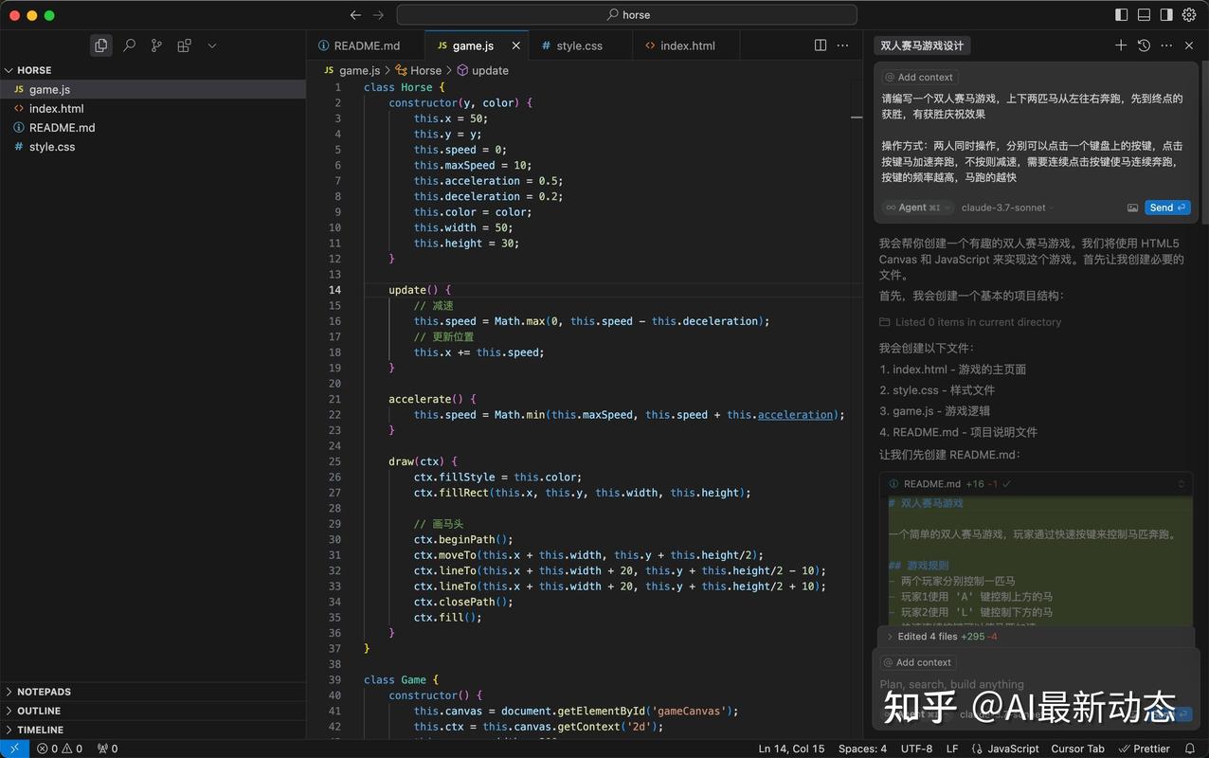Click Add context in the chat box

917,77
